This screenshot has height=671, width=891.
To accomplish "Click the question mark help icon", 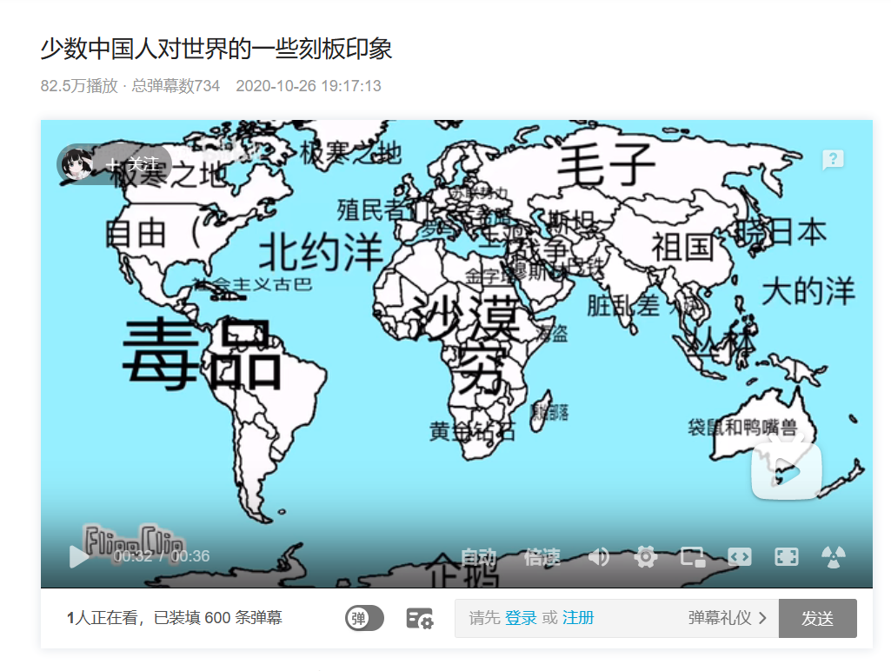I will [833, 160].
